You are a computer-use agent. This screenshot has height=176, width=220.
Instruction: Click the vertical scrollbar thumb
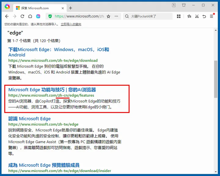point(216,79)
